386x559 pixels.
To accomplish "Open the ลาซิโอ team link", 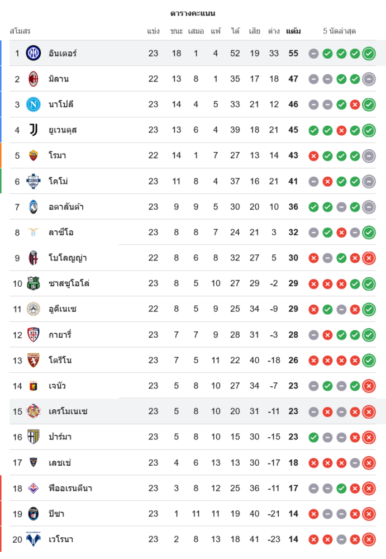I will tap(61, 233).
